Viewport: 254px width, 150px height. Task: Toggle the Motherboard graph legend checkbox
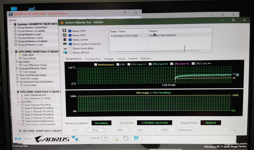(x=96, y=65)
